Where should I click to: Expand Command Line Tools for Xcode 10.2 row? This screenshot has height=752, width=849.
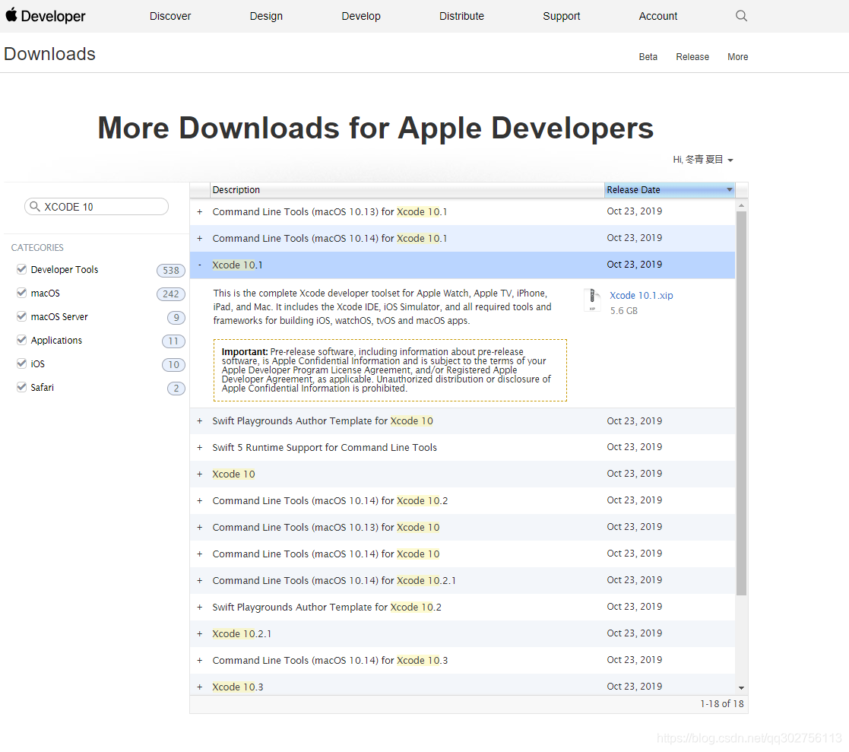(200, 500)
